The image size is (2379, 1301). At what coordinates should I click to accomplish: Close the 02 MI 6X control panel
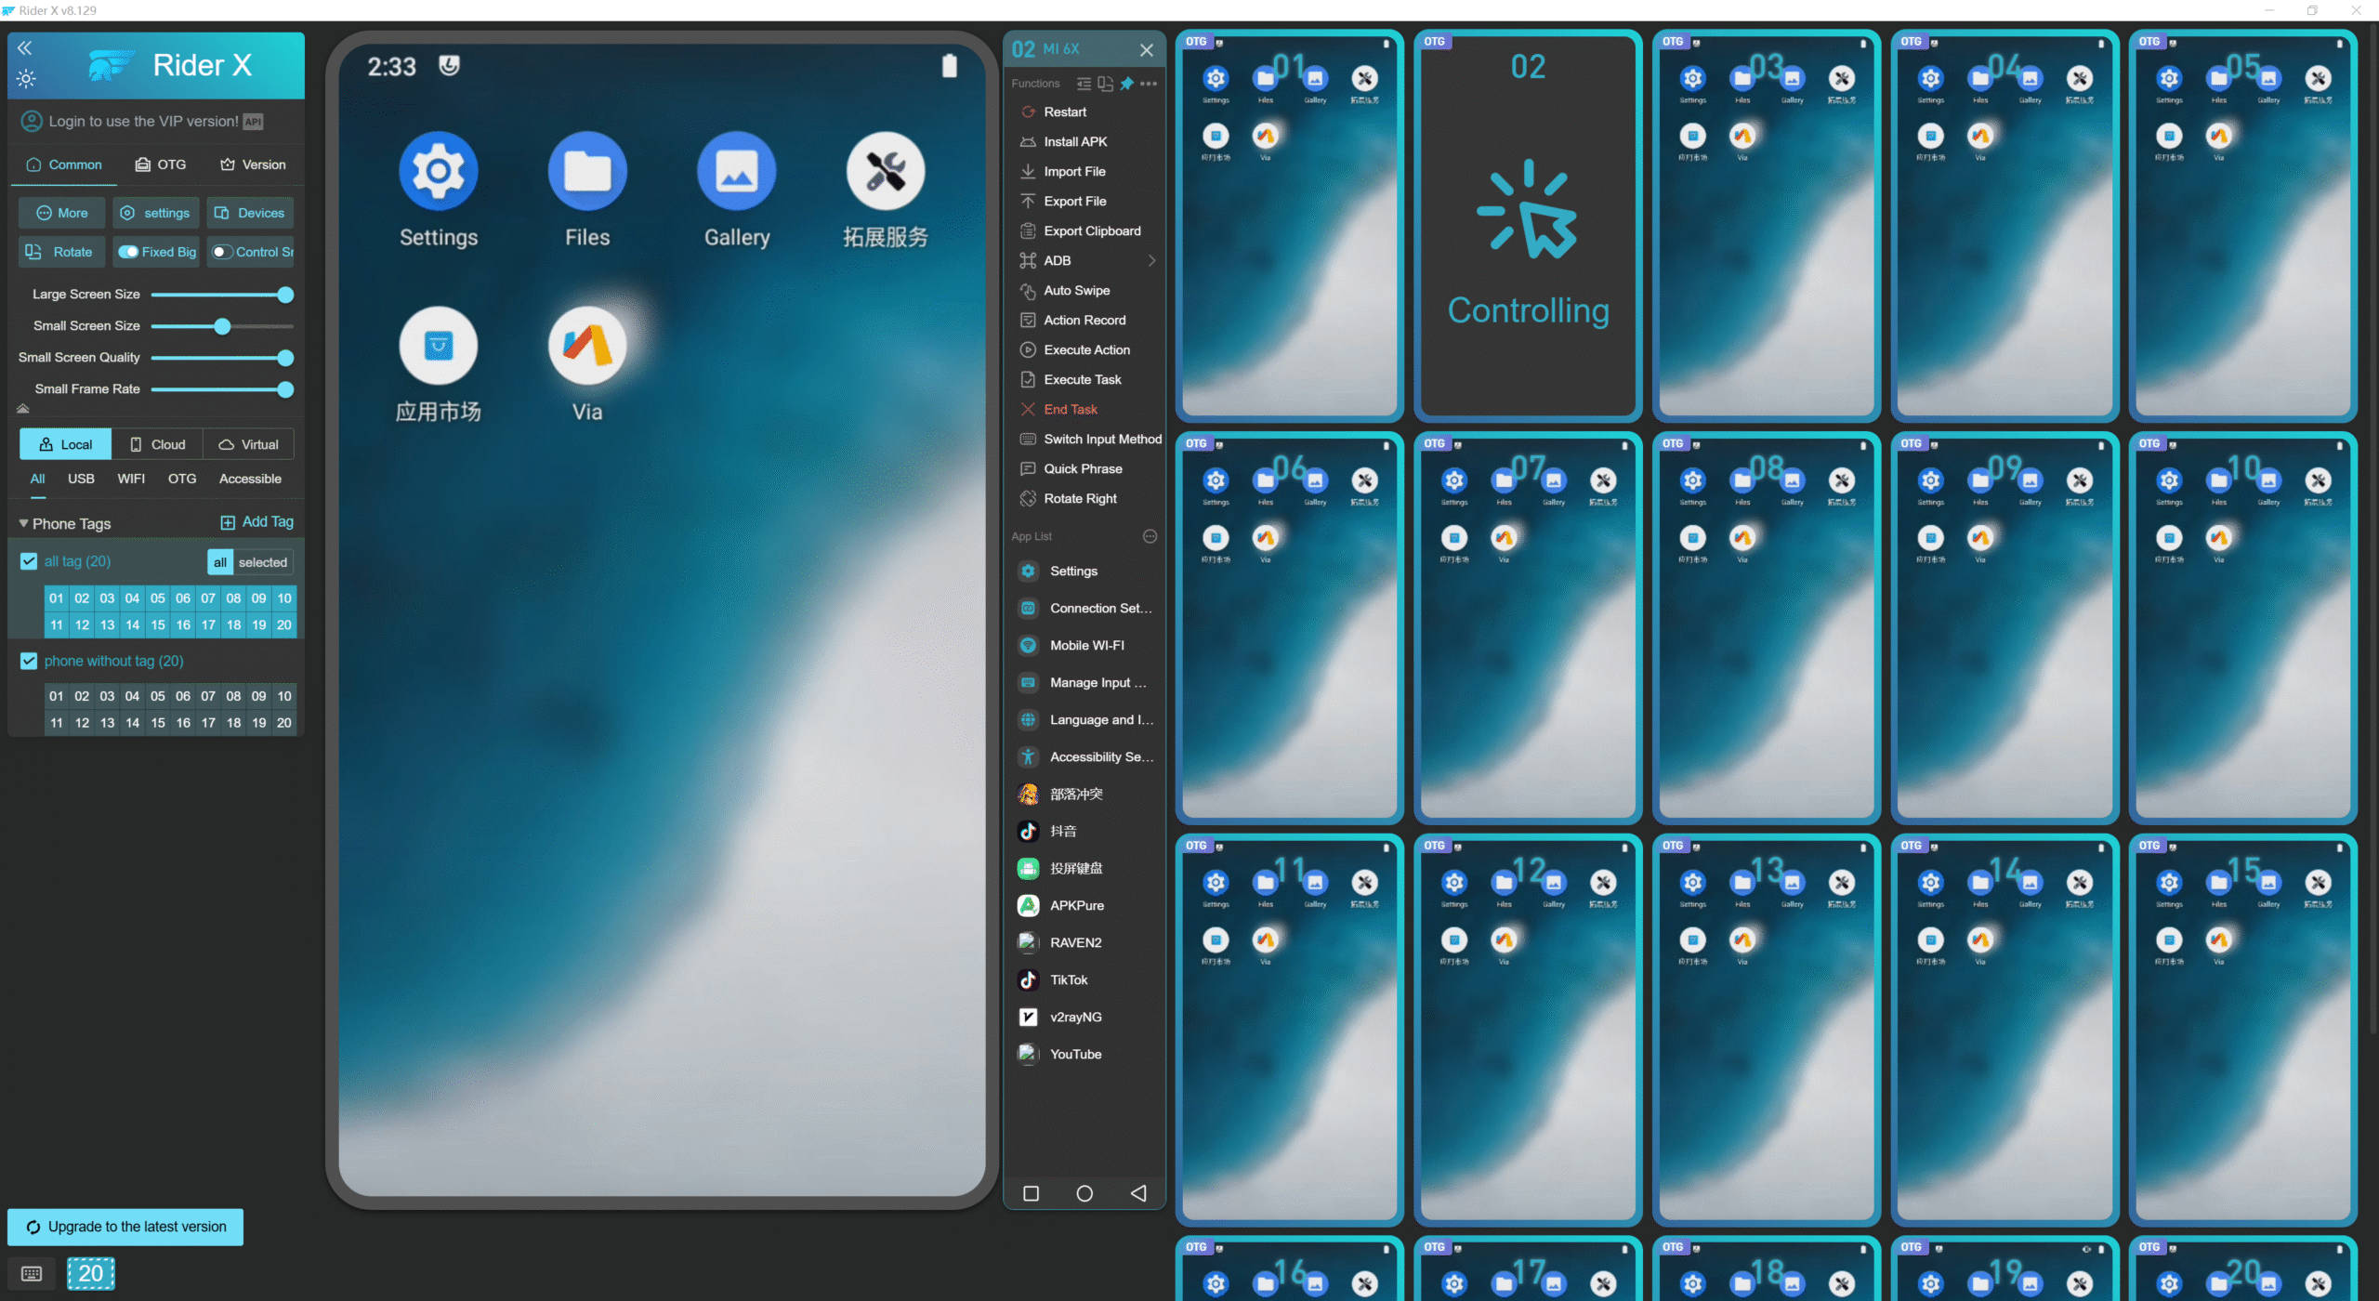[x=1147, y=50]
